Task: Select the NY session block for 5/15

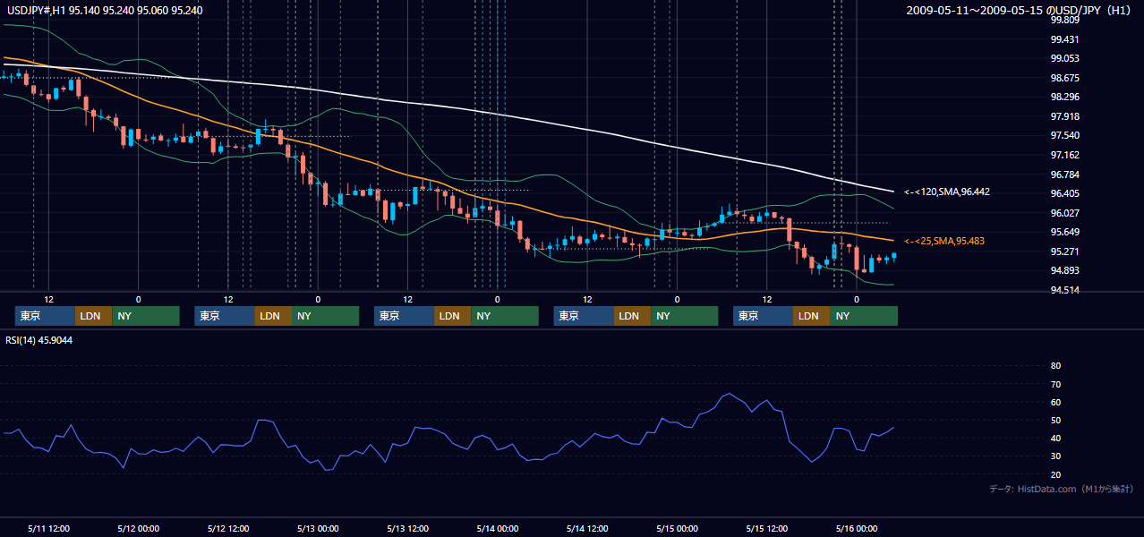Action: pyautogui.click(x=864, y=316)
